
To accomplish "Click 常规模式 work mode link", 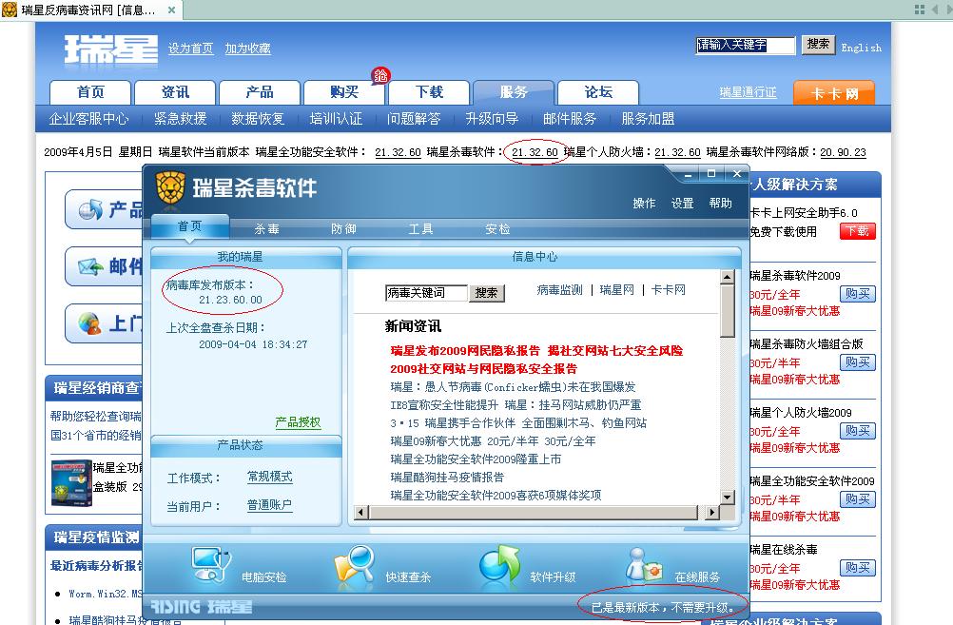I will pos(270,477).
